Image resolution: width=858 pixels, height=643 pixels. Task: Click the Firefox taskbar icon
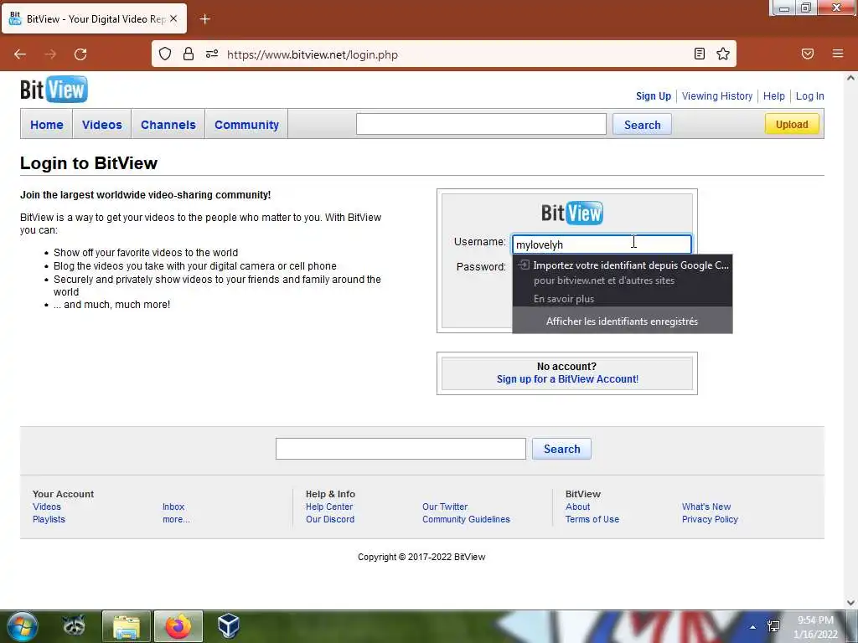pos(178,626)
